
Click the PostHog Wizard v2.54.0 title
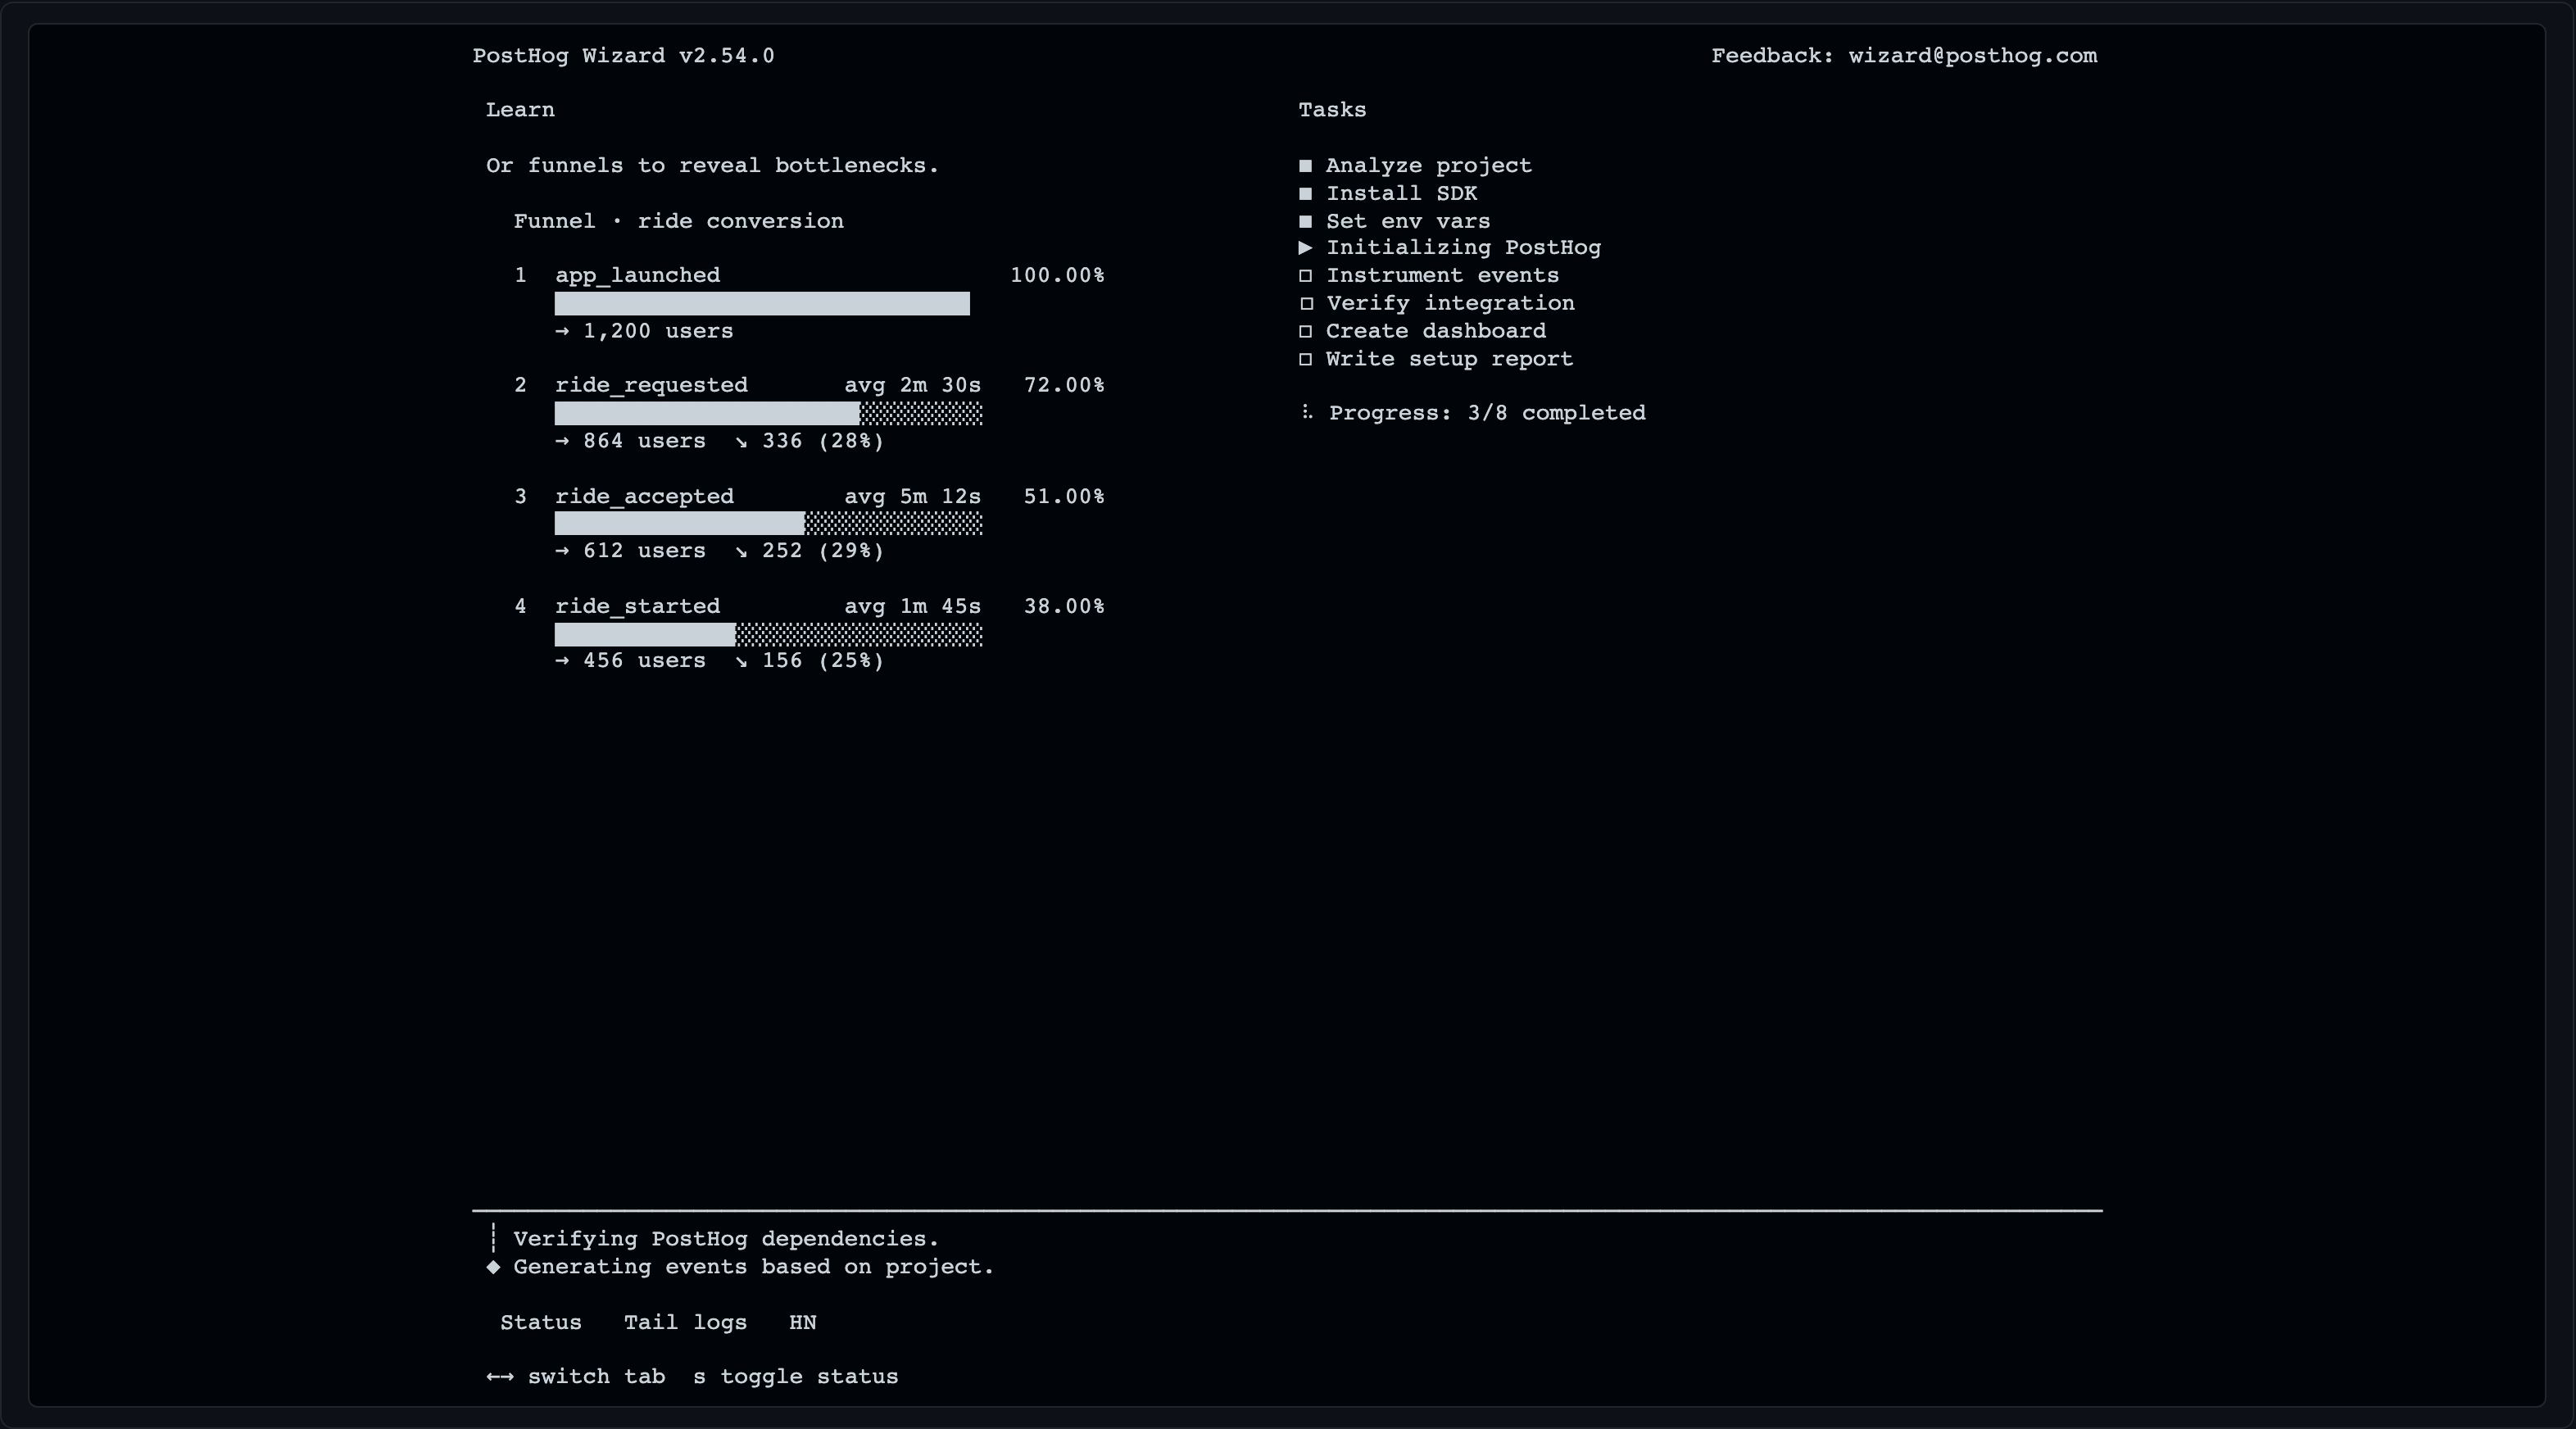[x=623, y=56]
